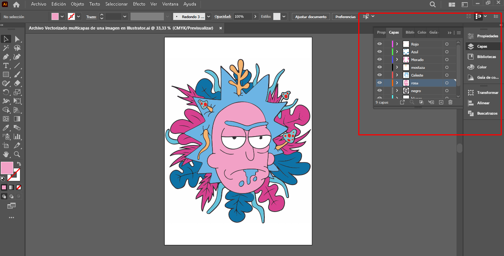The width and height of the screenshot is (504, 256).
Task: Hide the Azul layer
Action: pyautogui.click(x=379, y=52)
